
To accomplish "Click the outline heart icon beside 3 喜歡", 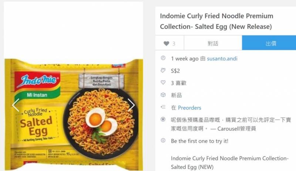I will [163, 83].
